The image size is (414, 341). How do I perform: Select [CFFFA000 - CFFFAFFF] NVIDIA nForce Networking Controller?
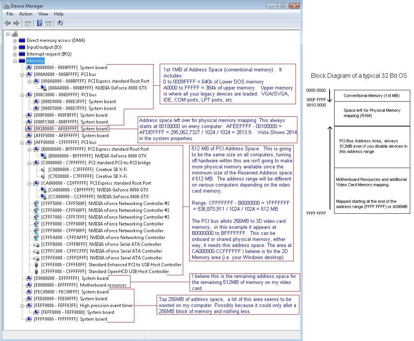(x=103, y=238)
